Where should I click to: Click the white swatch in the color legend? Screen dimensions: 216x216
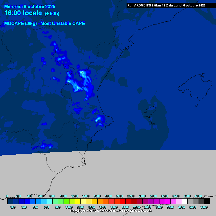pos(184,201)
